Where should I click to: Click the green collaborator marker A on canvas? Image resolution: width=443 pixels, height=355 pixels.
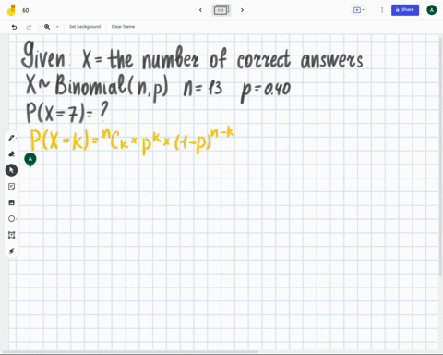pos(30,160)
